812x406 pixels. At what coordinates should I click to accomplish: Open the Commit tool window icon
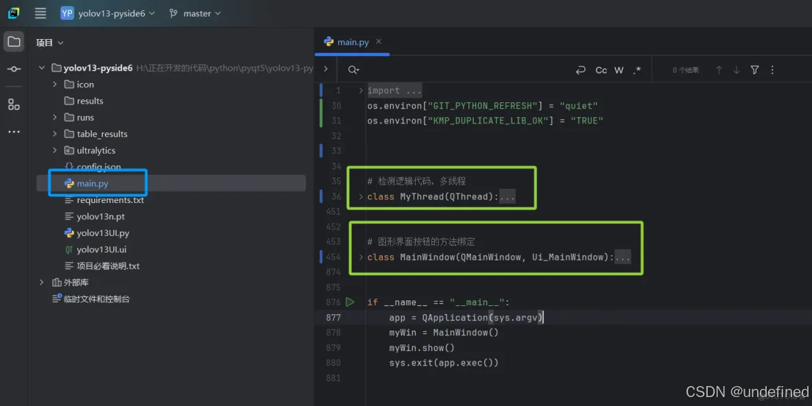point(14,69)
